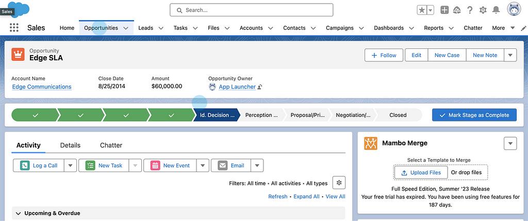Open the Chatter tab in record
This screenshot has width=528, height=221.
pyautogui.click(x=111, y=145)
